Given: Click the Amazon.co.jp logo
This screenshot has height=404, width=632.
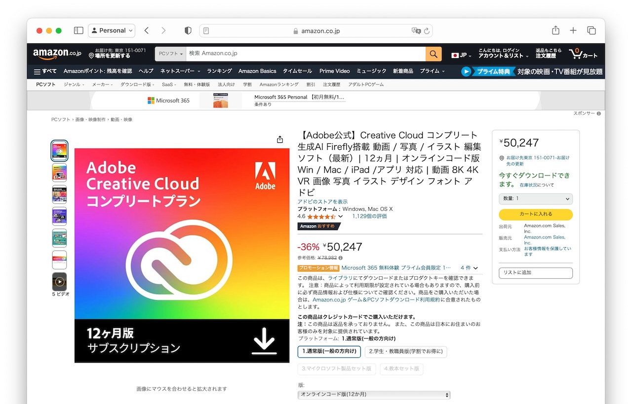Looking at the screenshot, I should (57, 54).
